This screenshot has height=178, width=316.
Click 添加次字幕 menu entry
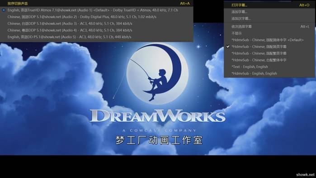269,19
